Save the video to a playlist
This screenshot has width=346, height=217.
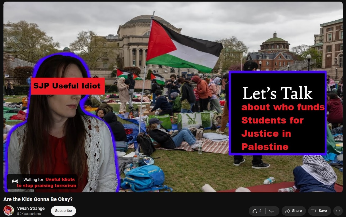[319, 211]
